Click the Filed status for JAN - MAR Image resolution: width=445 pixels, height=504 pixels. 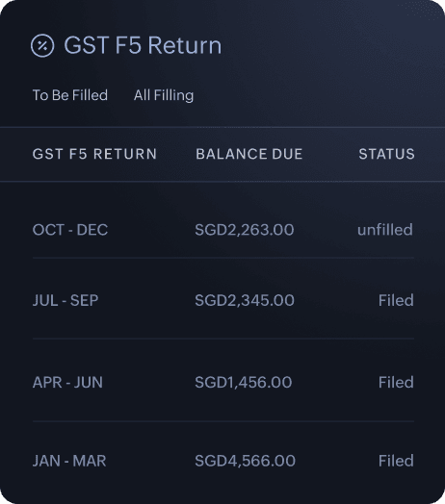(396, 461)
